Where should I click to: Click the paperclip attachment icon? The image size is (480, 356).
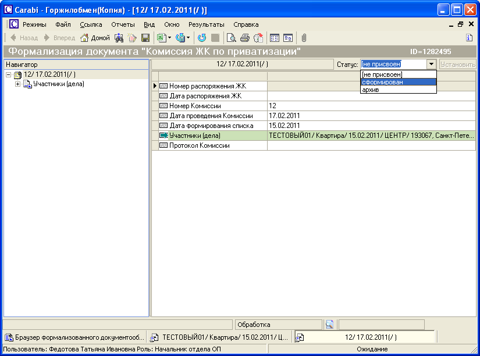(304, 38)
